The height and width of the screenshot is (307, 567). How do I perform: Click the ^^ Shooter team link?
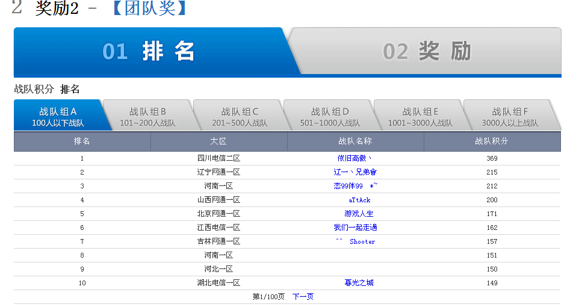coord(355,241)
